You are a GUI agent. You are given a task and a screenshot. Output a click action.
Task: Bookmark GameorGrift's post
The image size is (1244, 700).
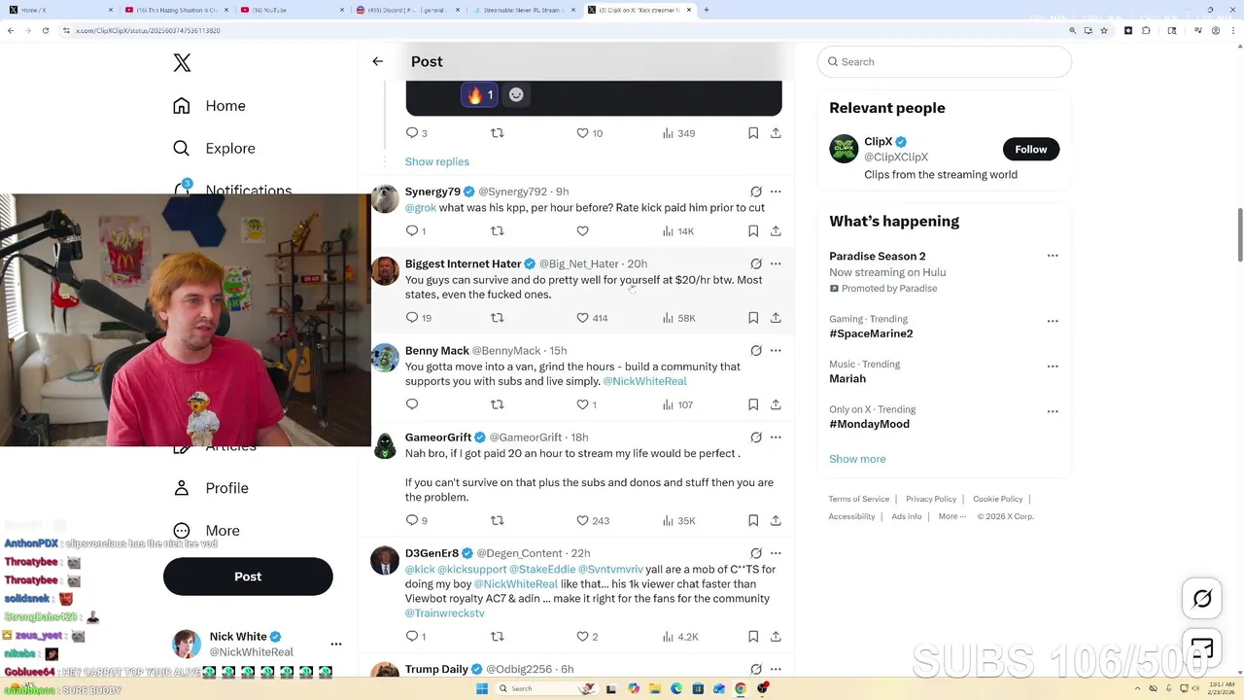tap(753, 520)
